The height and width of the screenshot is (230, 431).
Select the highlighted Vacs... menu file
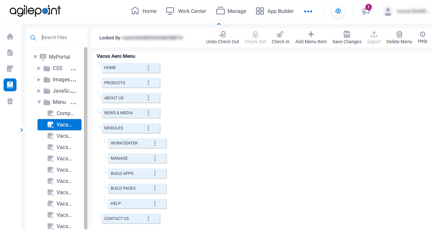(x=60, y=125)
